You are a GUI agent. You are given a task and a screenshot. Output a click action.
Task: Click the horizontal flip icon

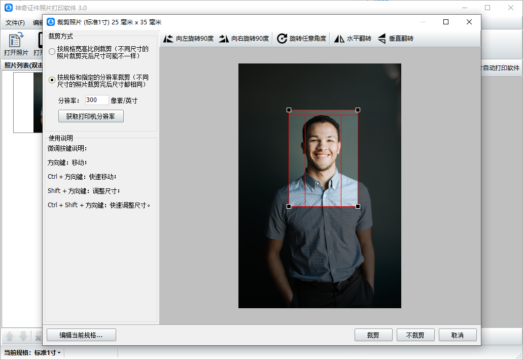click(x=339, y=39)
